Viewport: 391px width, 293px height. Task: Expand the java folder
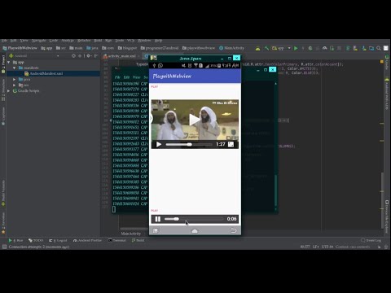(x=14, y=79)
